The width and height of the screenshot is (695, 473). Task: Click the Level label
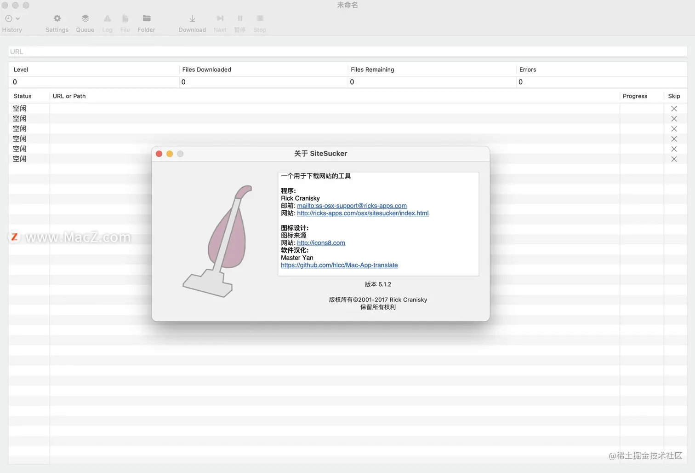21,69
